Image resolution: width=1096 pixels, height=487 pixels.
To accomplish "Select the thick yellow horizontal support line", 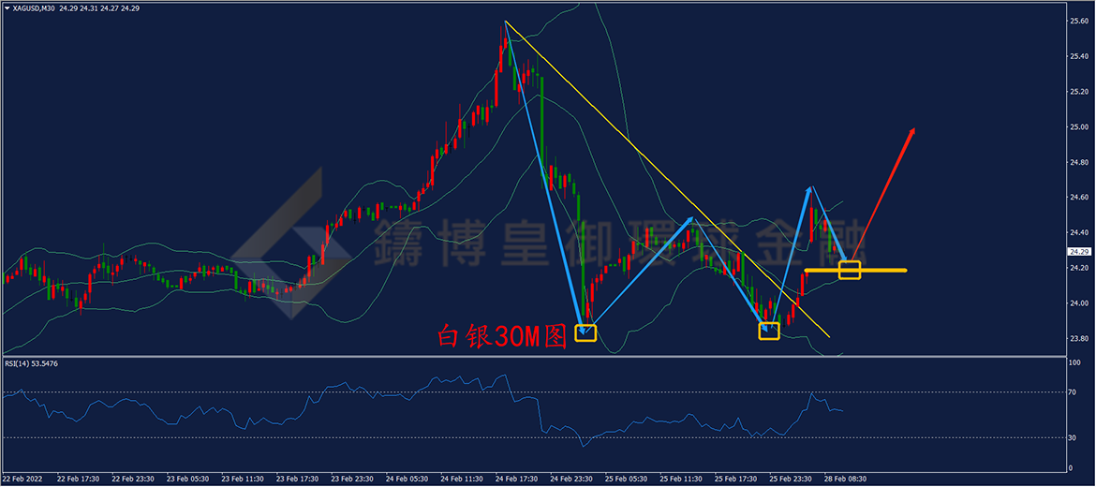I will tap(855, 270).
